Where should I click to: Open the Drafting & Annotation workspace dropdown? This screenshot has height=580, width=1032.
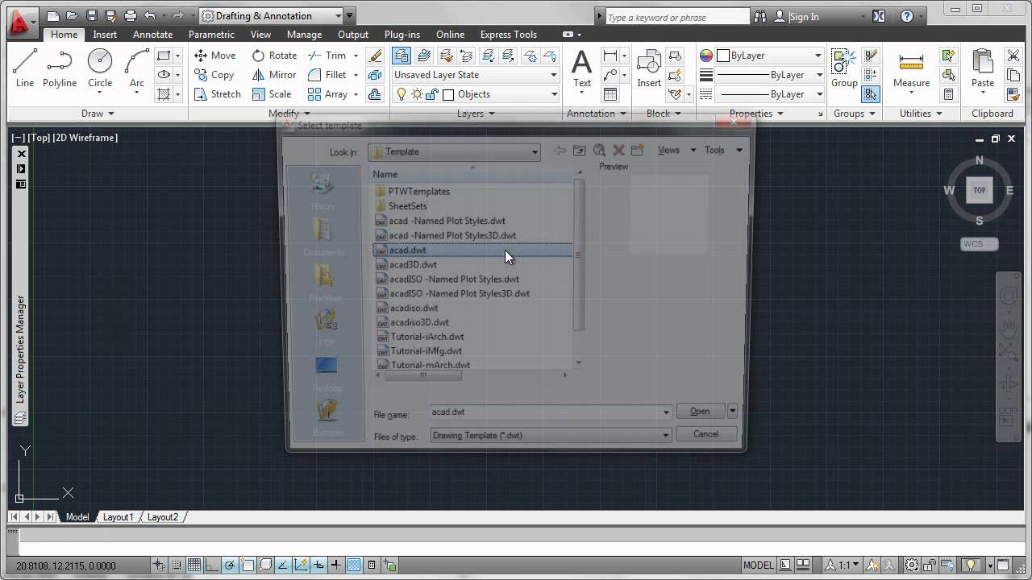coord(271,16)
